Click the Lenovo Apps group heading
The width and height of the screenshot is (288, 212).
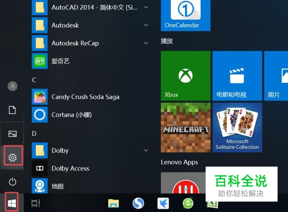(179, 162)
